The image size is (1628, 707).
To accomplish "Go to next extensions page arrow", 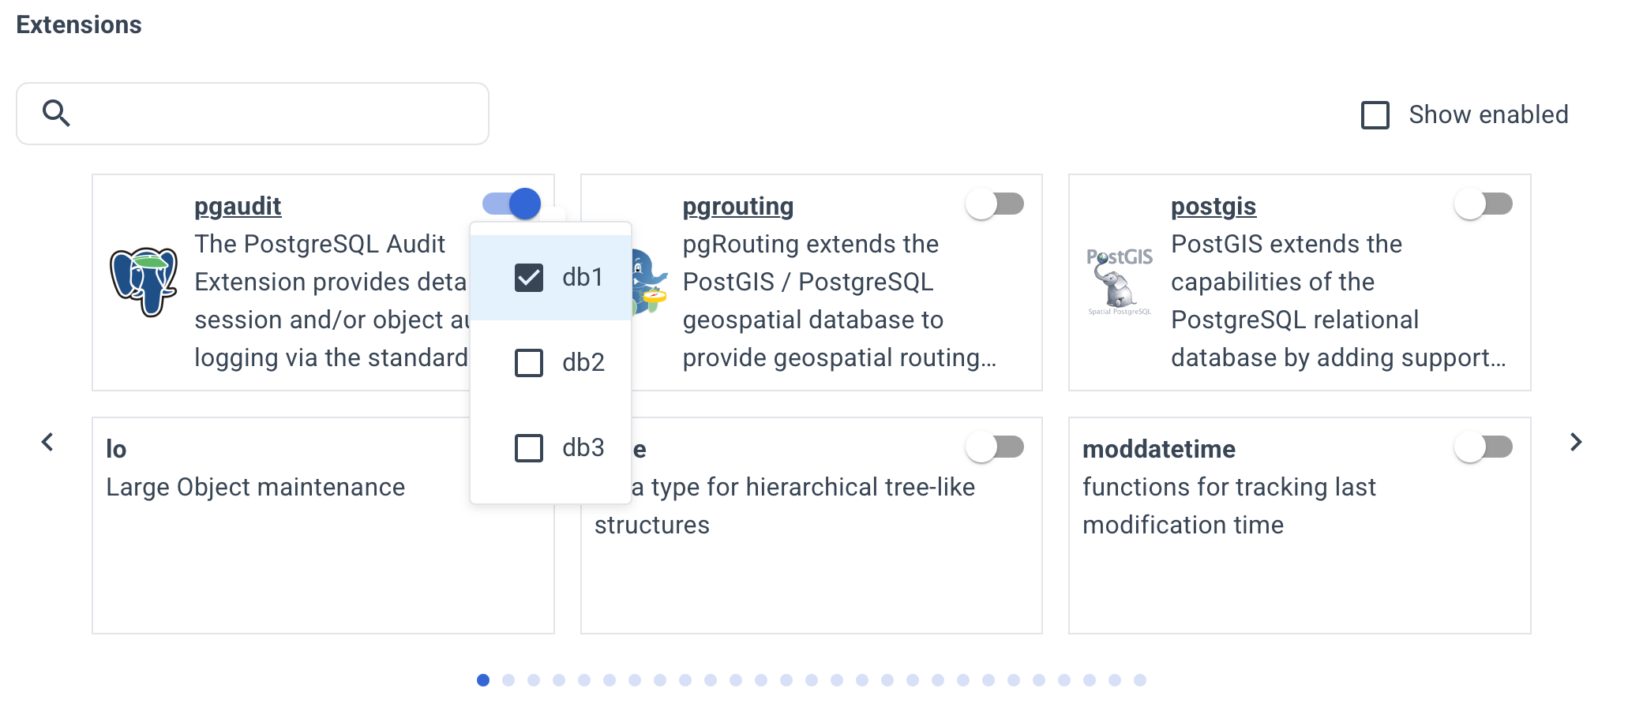I will 1576,442.
